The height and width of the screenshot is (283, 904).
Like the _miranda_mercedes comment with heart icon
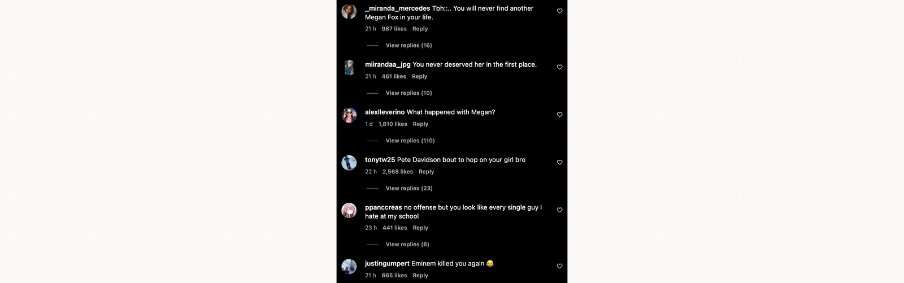[559, 11]
